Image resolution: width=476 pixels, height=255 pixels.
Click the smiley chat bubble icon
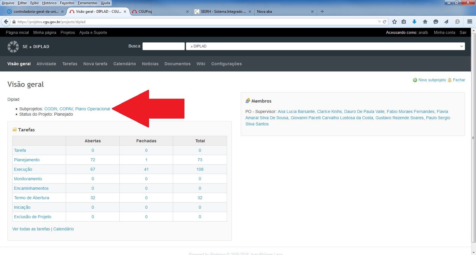(436, 22)
